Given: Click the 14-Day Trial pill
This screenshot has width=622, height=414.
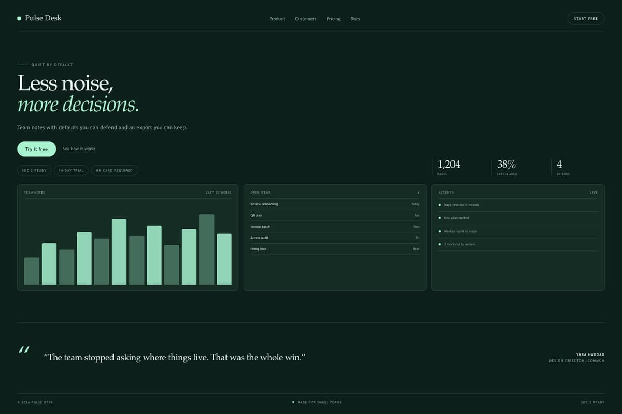Looking at the screenshot, I should 71,170.
